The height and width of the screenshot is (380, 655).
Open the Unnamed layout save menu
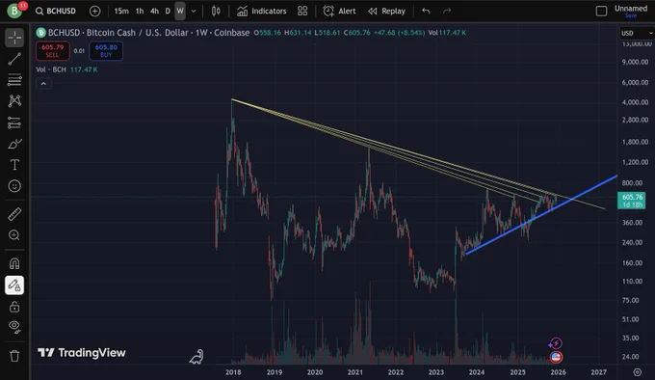point(631,12)
